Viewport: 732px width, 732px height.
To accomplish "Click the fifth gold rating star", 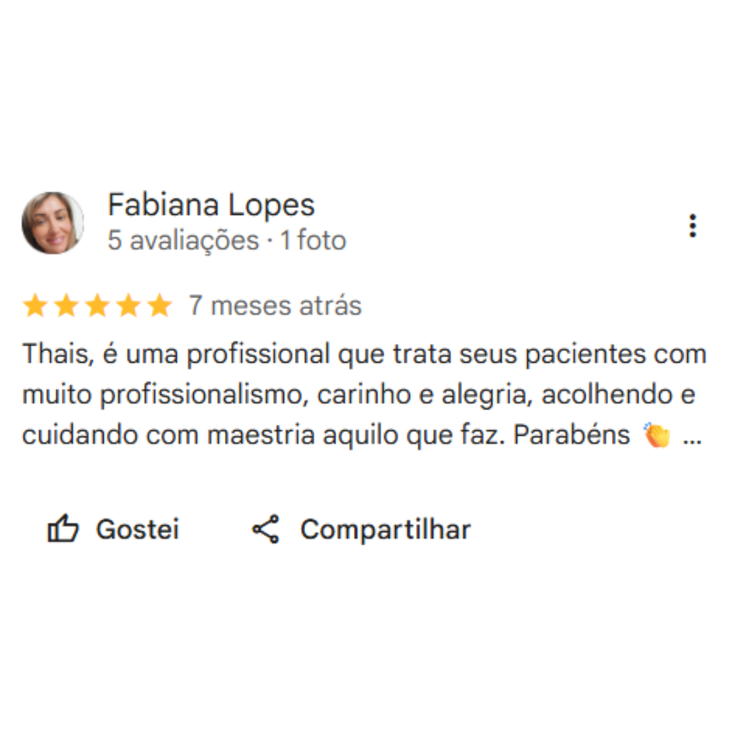I will pos(160,305).
